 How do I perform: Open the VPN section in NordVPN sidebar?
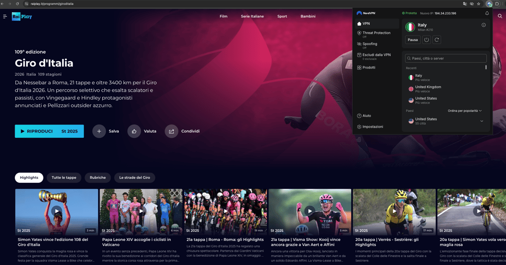[x=377, y=24]
